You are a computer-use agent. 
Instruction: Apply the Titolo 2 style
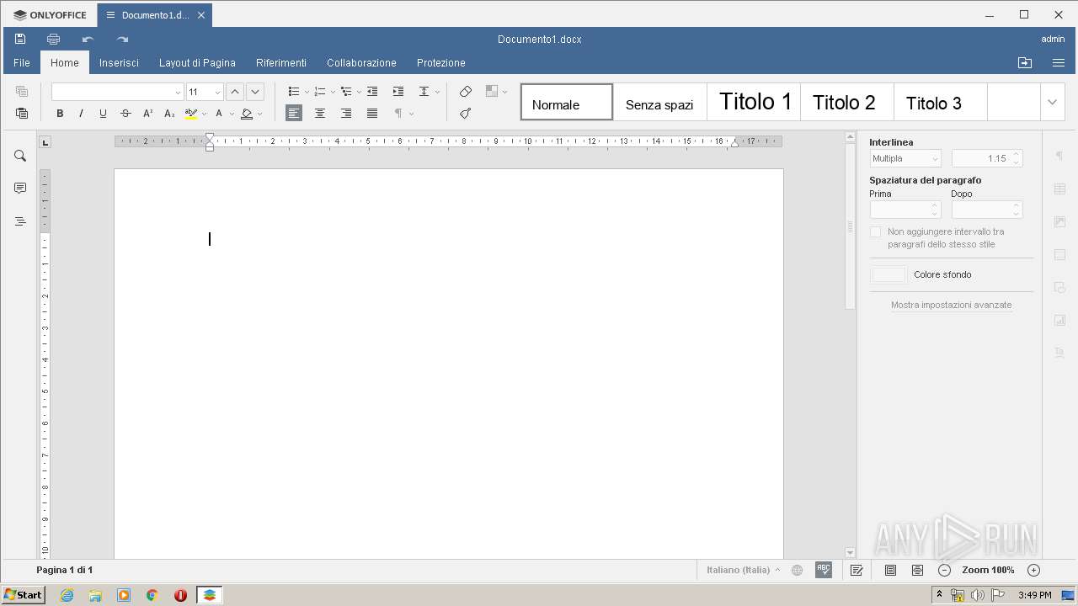[x=846, y=102]
